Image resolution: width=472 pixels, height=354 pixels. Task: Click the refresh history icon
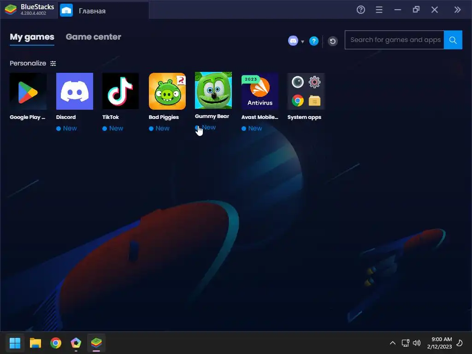333,41
